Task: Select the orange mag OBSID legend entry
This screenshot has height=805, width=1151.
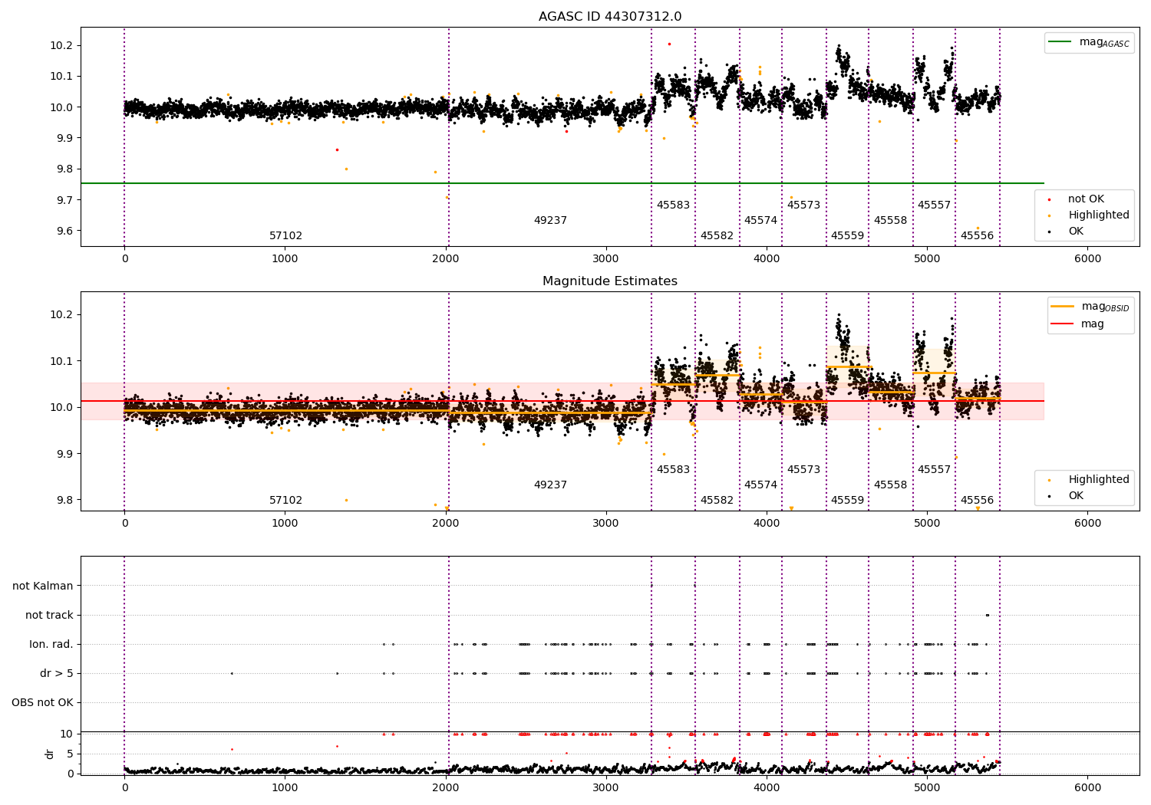Action: (x=1090, y=307)
